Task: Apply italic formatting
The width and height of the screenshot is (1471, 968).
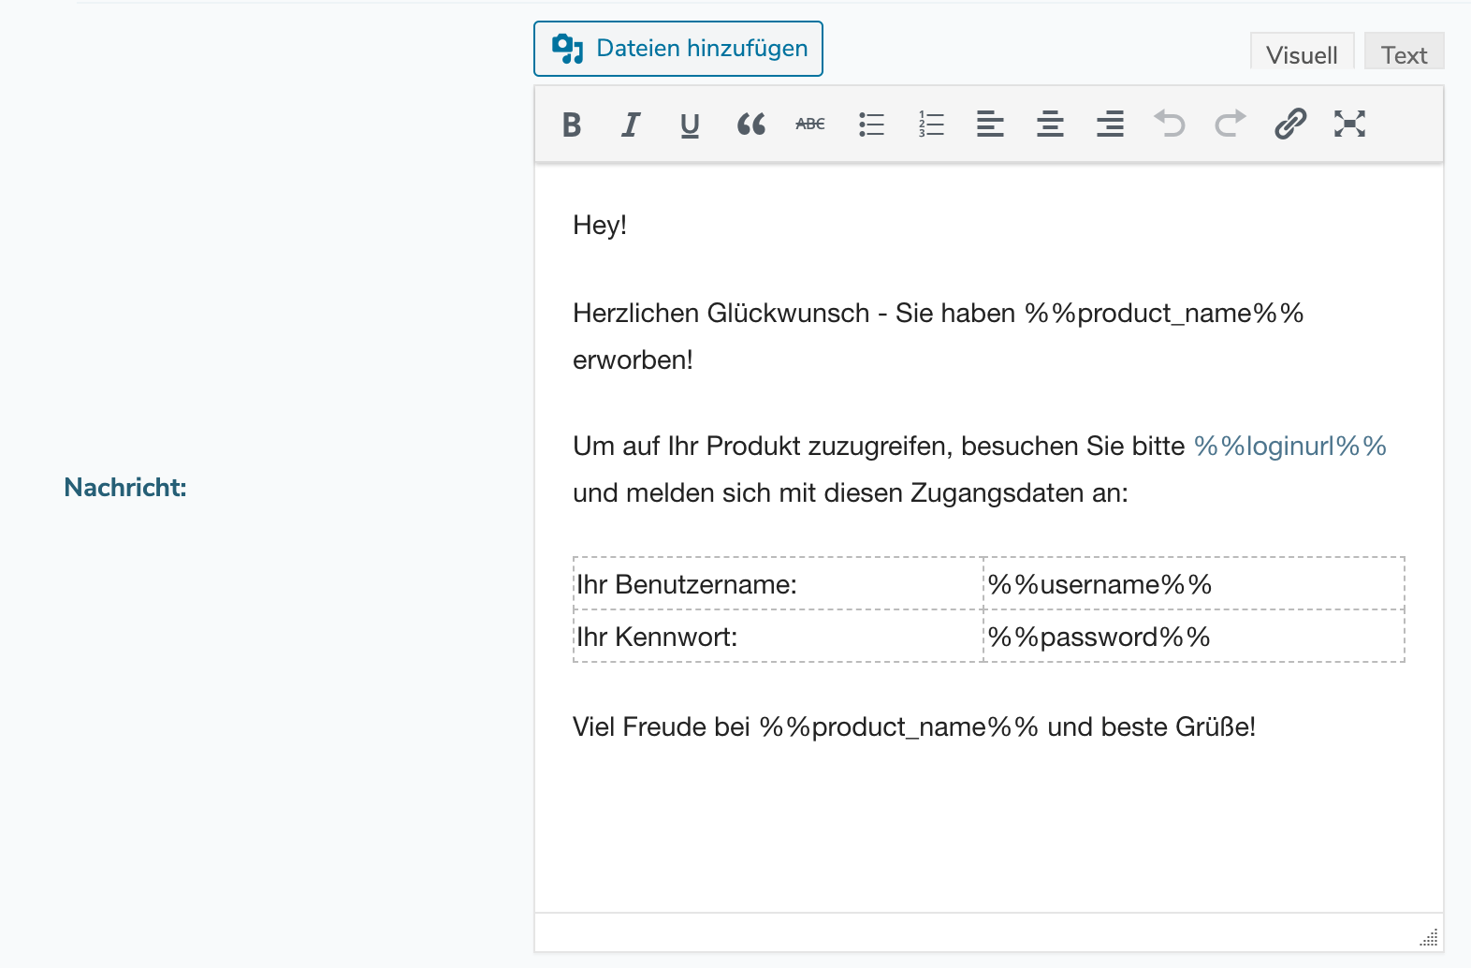Action: point(631,125)
